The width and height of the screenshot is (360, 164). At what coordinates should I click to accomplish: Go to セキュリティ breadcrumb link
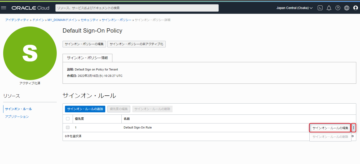[x=90, y=20]
